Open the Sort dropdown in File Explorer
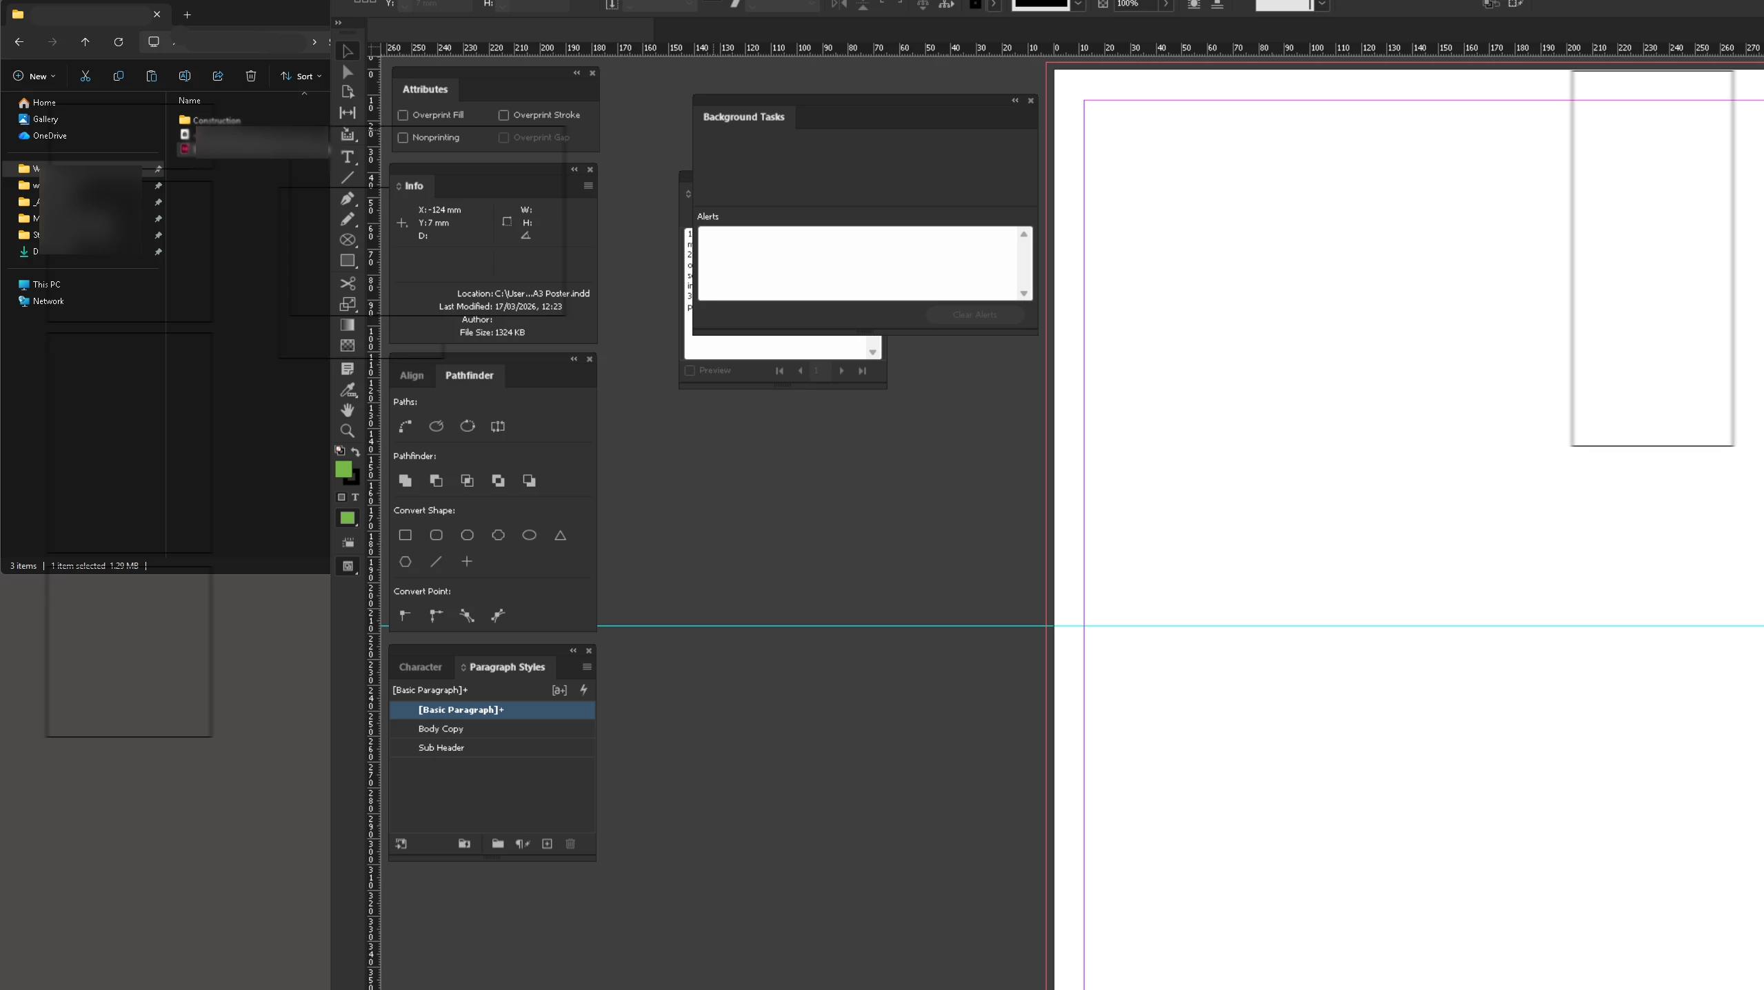The width and height of the screenshot is (1764, 990). (301, 77)
